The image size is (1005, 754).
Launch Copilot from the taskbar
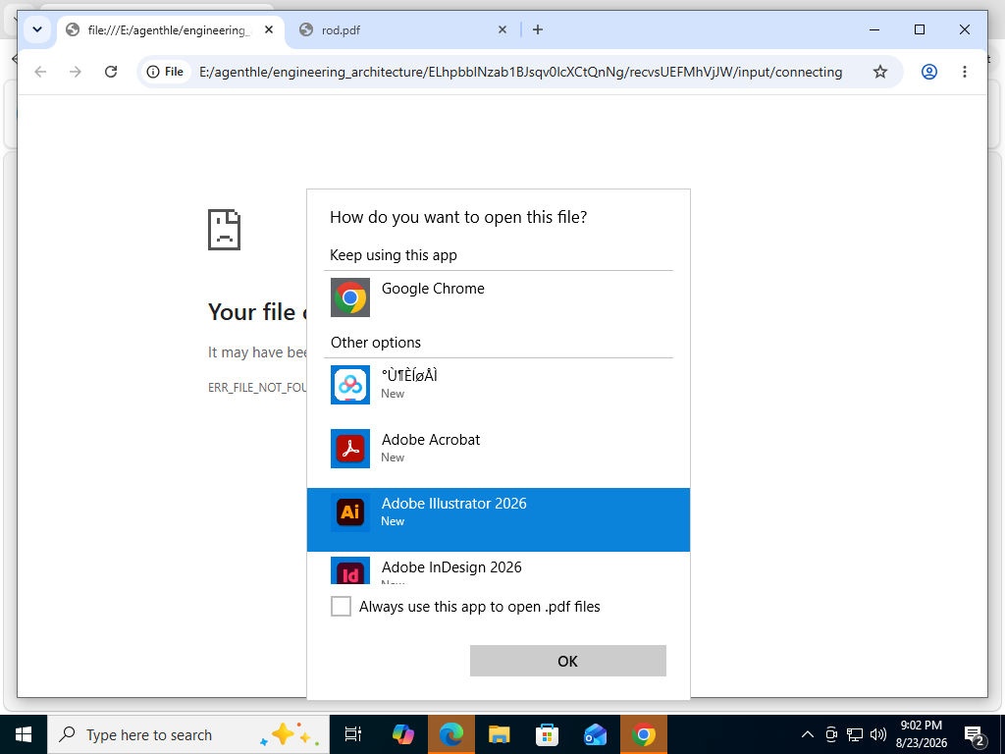(x=403, y=734)
